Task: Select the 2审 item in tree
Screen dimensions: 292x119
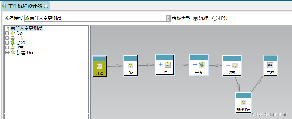Action: [20, 48]
